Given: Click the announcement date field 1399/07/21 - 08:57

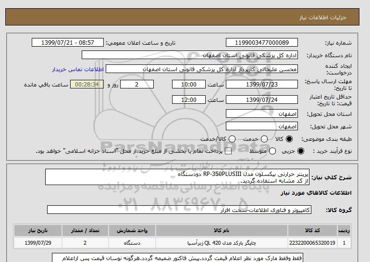Looking at the screenshot, I should 68,42.
